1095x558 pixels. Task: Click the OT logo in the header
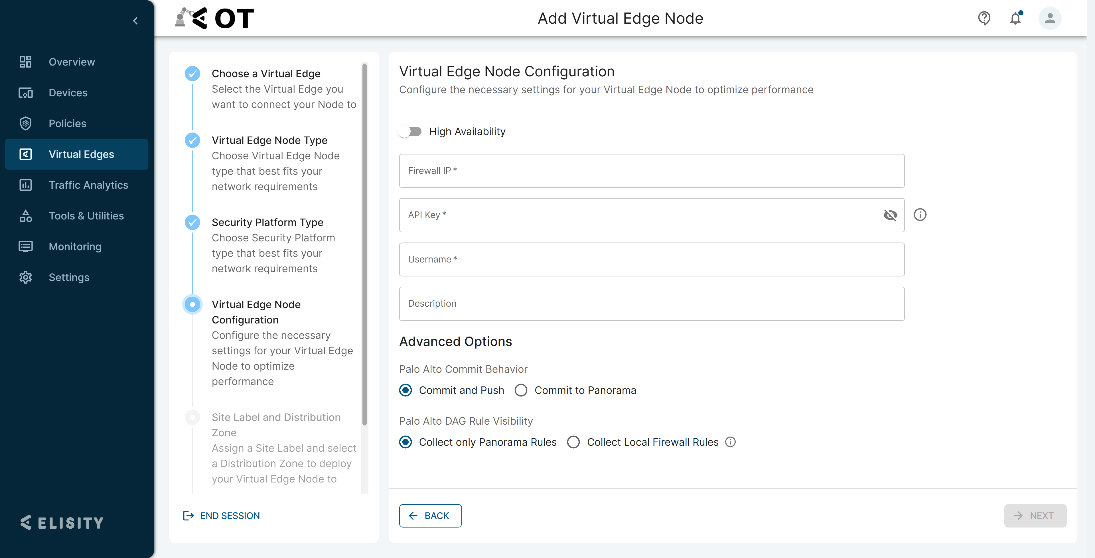point(214,18)
